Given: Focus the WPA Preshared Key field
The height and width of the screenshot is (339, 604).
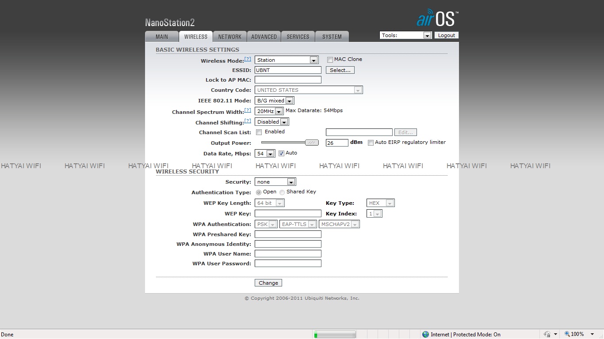Looking at the screenshot, I should 288,234.
